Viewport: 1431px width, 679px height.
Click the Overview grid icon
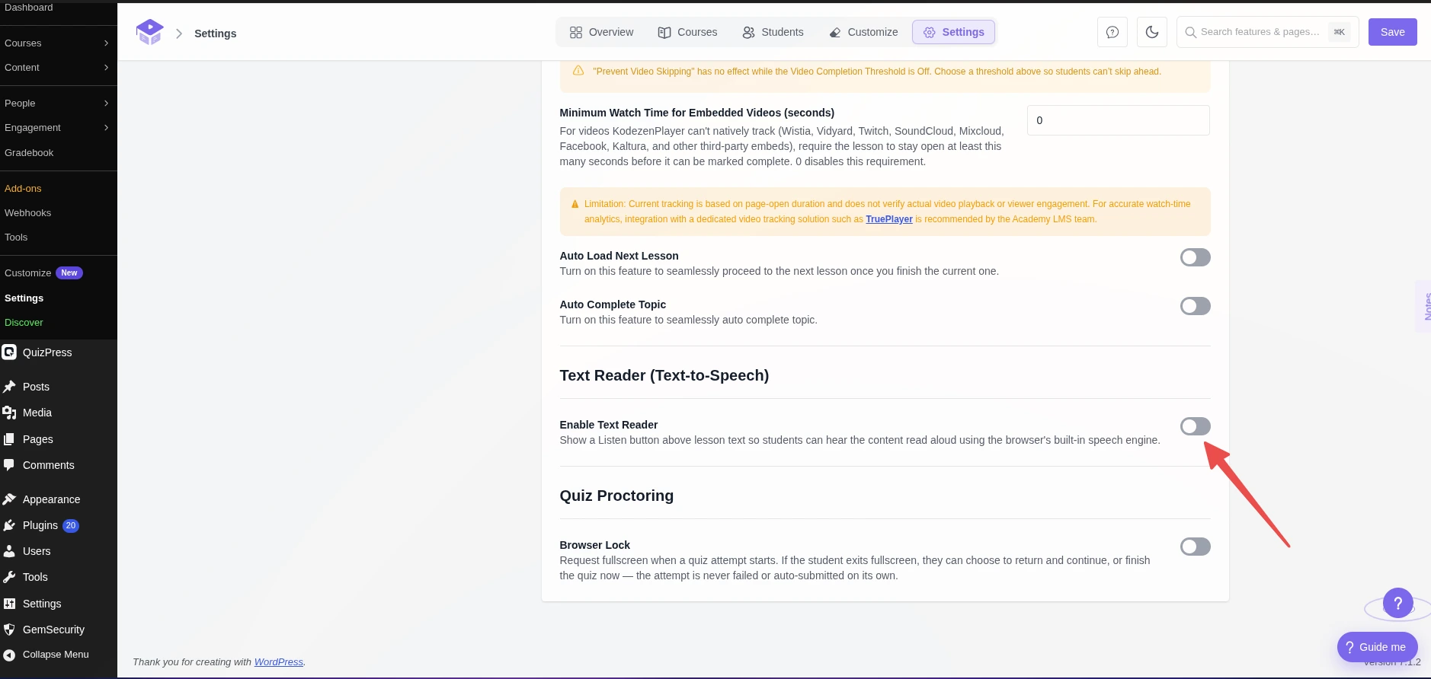click(x=576, y=32)
